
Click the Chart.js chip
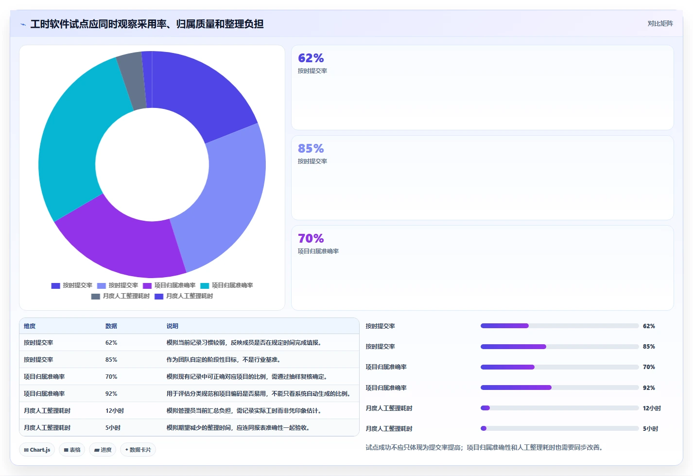tap(37, 450)
